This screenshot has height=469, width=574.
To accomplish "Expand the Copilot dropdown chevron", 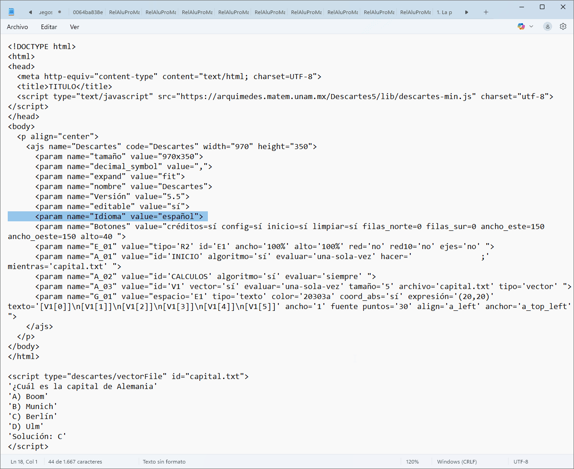I will (x=531, y=27).
